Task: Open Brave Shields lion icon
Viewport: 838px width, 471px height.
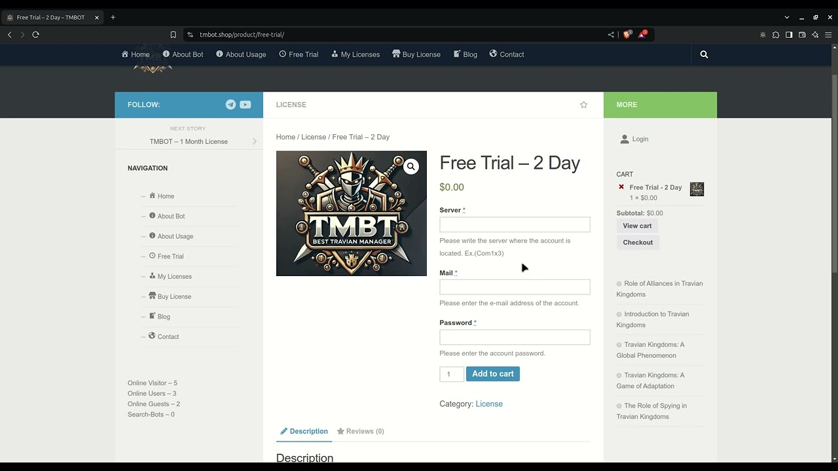Action: [x=627, y=35]
